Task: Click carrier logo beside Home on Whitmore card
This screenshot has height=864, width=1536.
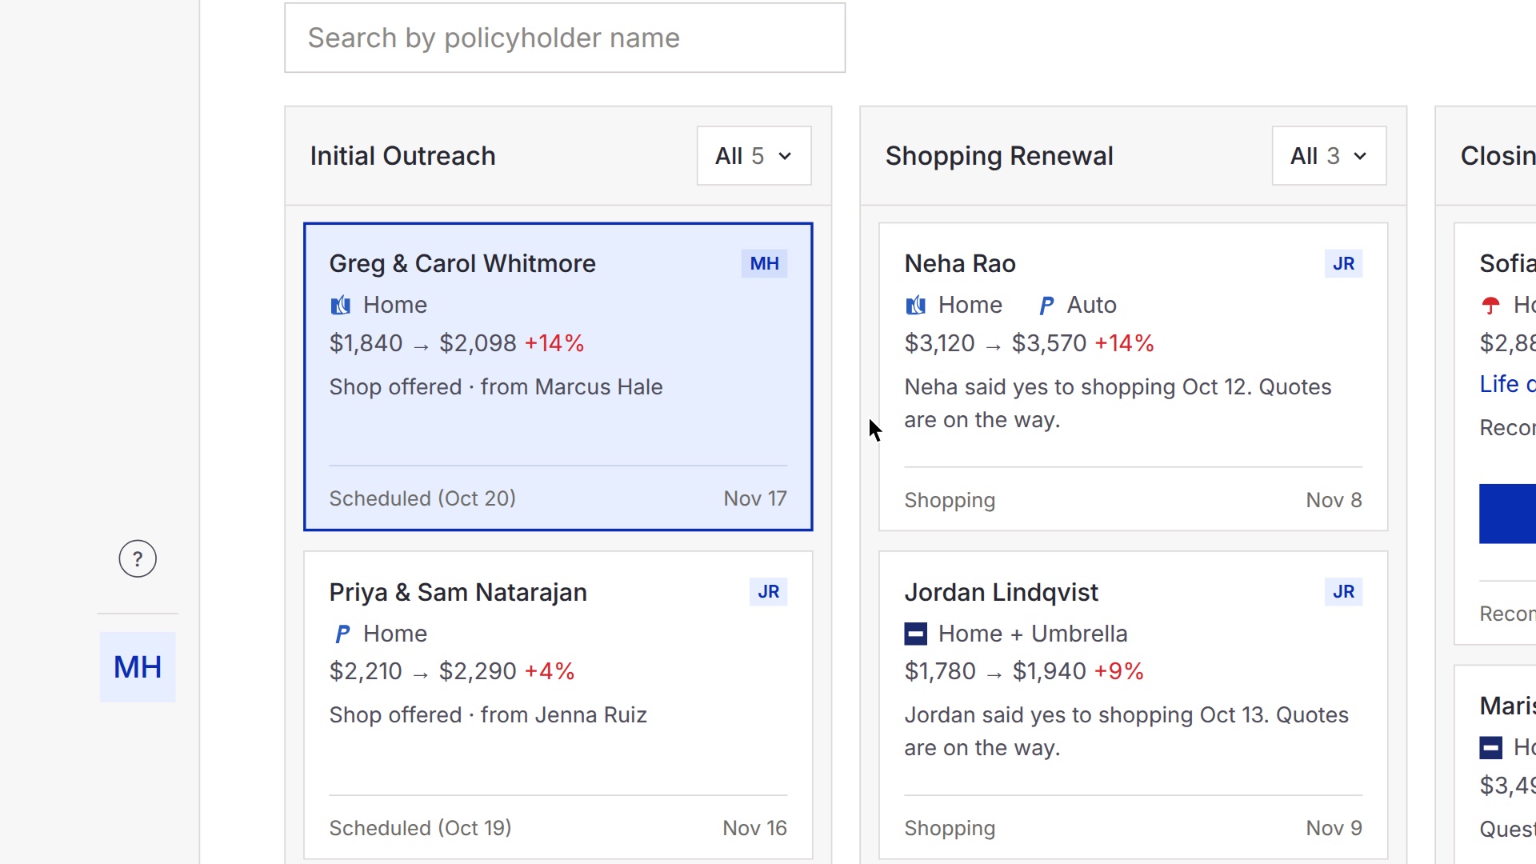Action: 341,305
